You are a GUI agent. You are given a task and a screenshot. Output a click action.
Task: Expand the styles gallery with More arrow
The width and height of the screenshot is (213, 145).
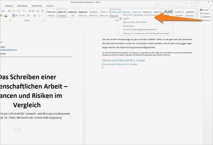click(x=197, y=16)
